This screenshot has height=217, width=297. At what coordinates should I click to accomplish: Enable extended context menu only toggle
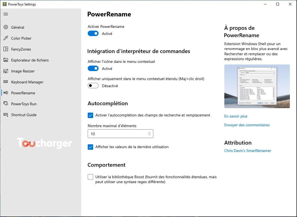(x=93, y=86)
